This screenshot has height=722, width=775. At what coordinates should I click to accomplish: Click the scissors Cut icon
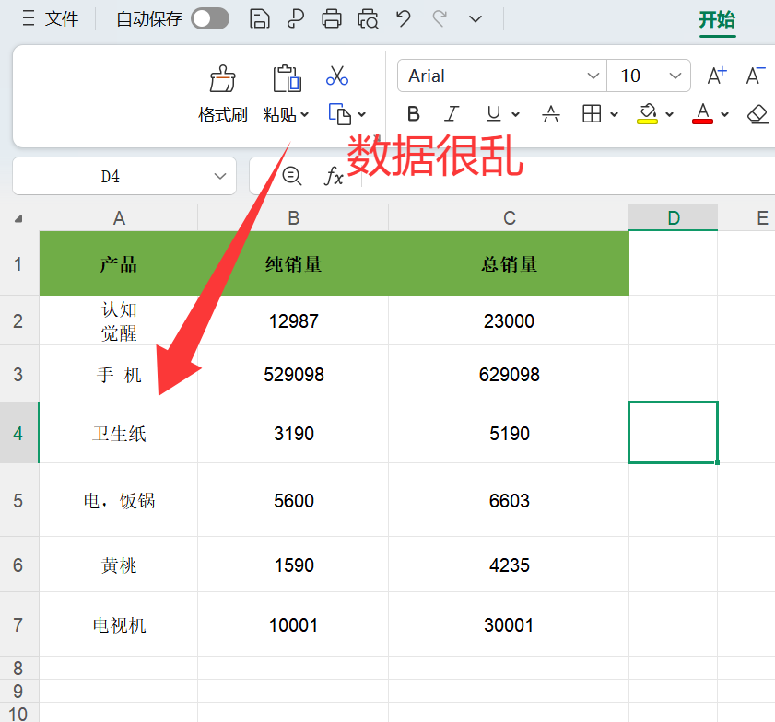coord(337,76)
